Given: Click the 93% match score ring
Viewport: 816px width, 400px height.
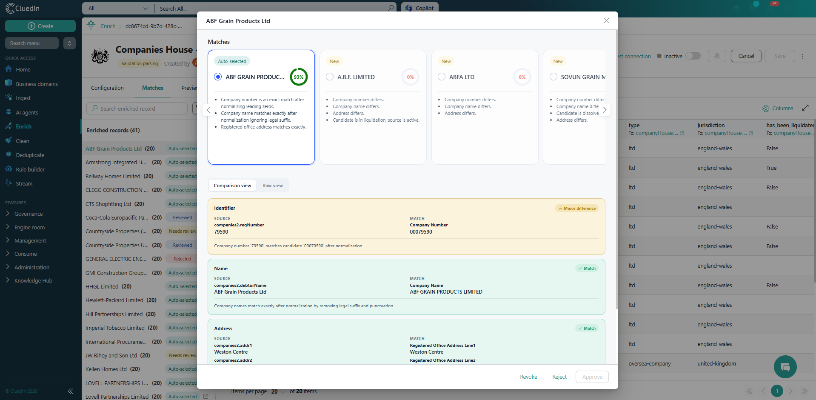Looking at the screenshot, I should [299, 77].
